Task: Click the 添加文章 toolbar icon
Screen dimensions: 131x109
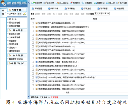Action: pos(33,3)
